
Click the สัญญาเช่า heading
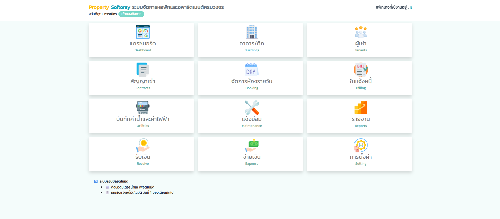pyautogui.click(x=143, y=81)
